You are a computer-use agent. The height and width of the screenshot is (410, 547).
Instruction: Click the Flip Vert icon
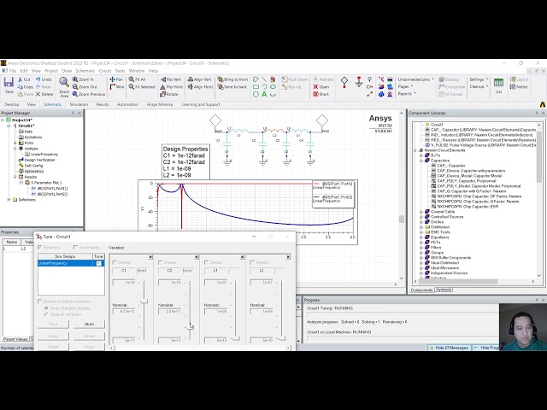pos(163,79)
